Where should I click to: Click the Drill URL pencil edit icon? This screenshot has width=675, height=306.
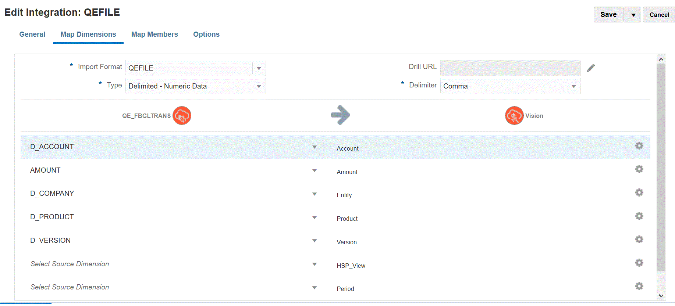(591, 68)
